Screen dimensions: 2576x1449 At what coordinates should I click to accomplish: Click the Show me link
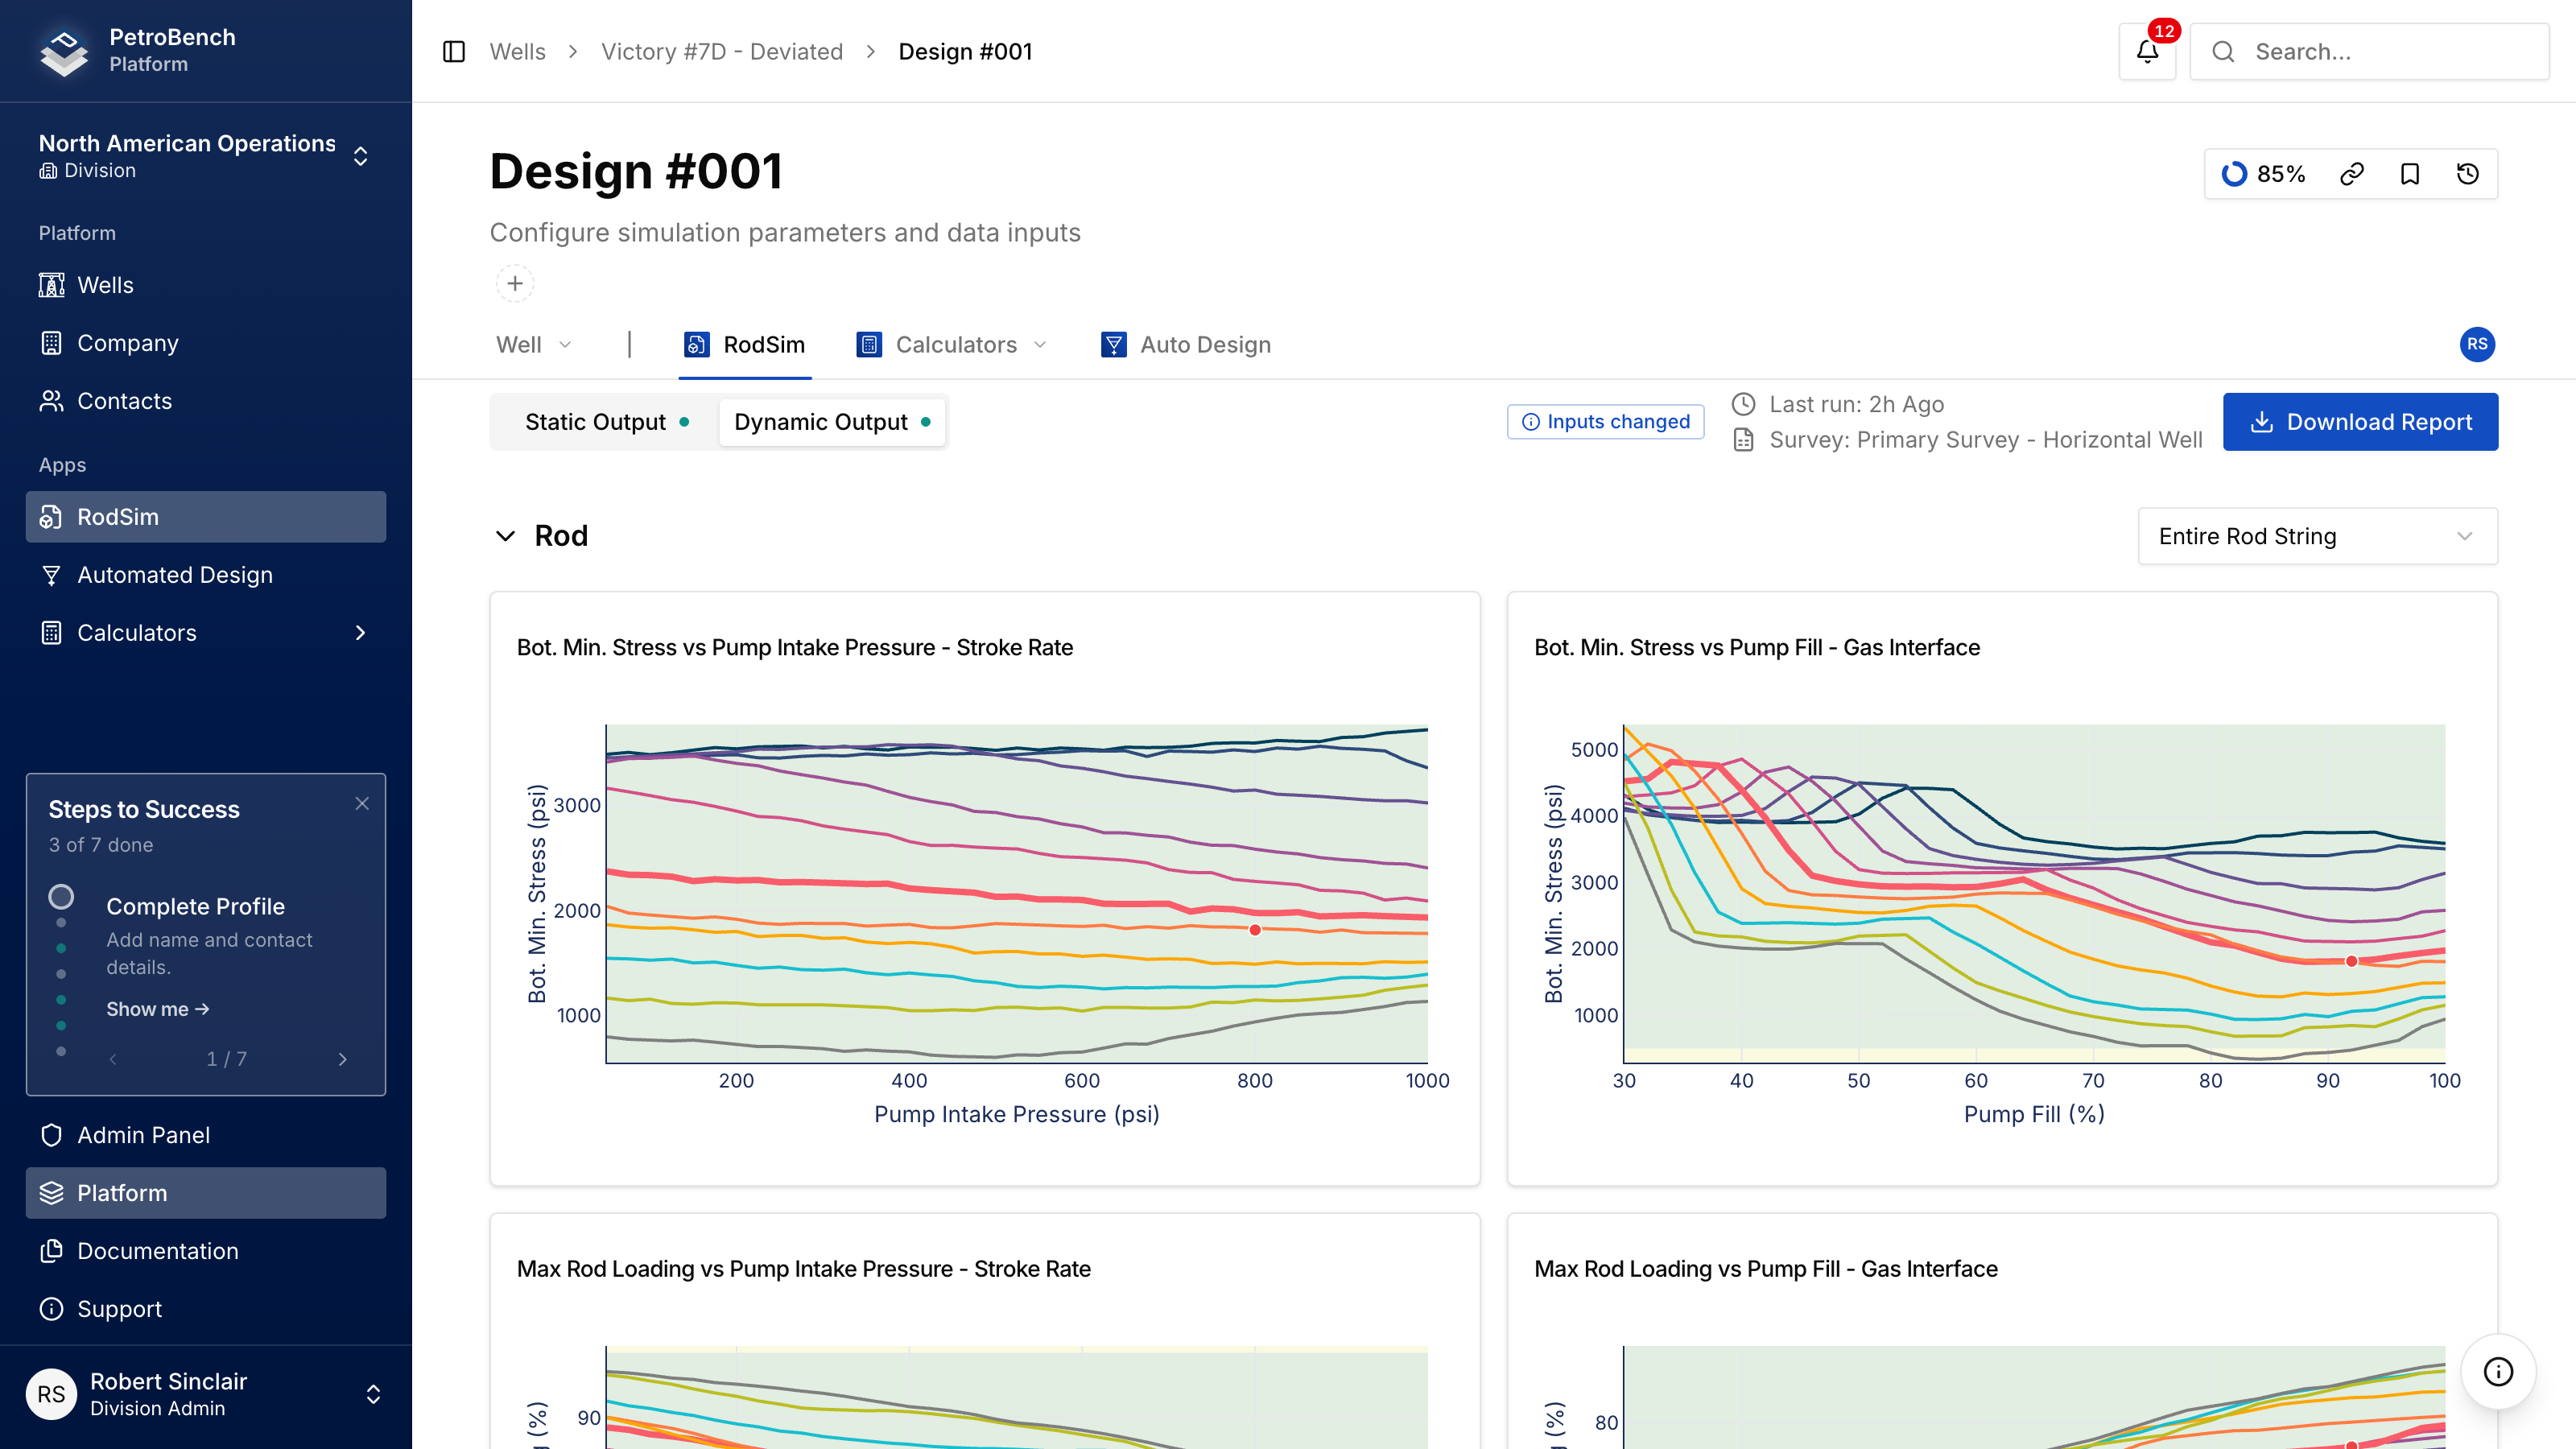click(158, 1009)
